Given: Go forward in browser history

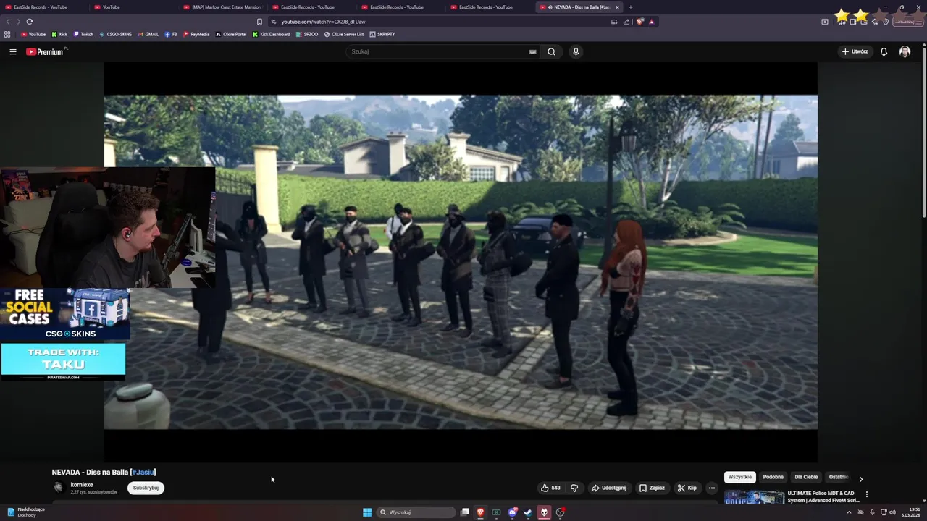Looking at the screenshot, I should 18,22.
